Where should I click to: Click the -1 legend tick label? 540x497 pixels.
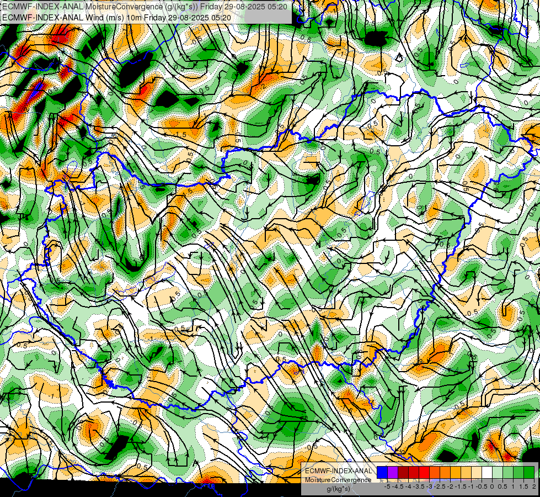[x=471, y=487]
